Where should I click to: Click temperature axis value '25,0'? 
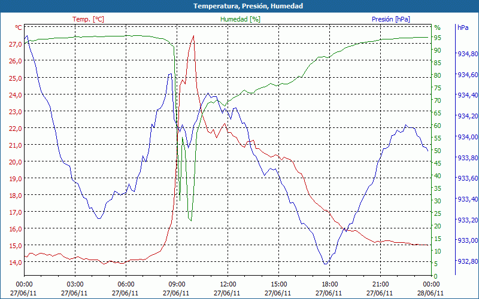pyautogui.click(x=16, y=78)
